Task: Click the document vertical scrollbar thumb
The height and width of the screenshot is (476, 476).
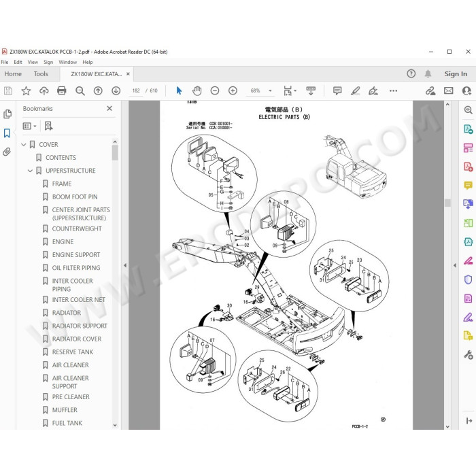Action: click(x=447, y=203)
